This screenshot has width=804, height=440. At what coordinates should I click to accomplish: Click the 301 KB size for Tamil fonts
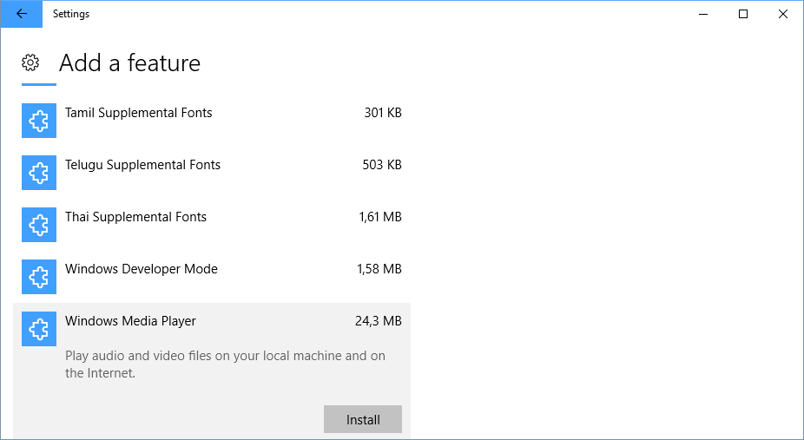pos(383,113)
